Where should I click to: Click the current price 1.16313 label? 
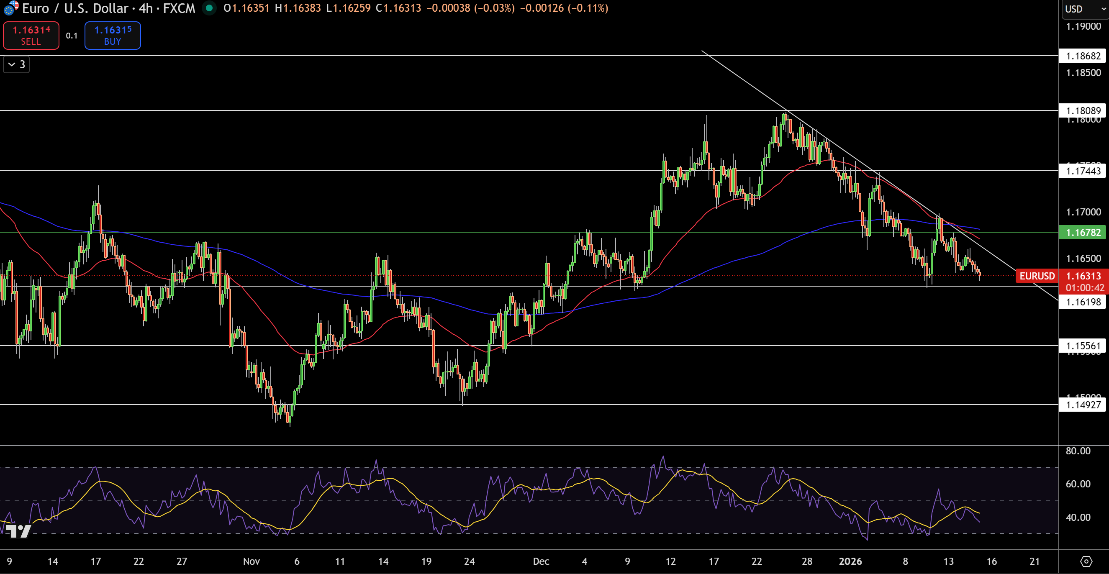click(1083, 276)
